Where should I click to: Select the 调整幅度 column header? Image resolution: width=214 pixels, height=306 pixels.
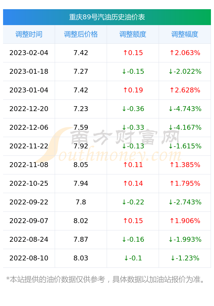tap(185, 34)
